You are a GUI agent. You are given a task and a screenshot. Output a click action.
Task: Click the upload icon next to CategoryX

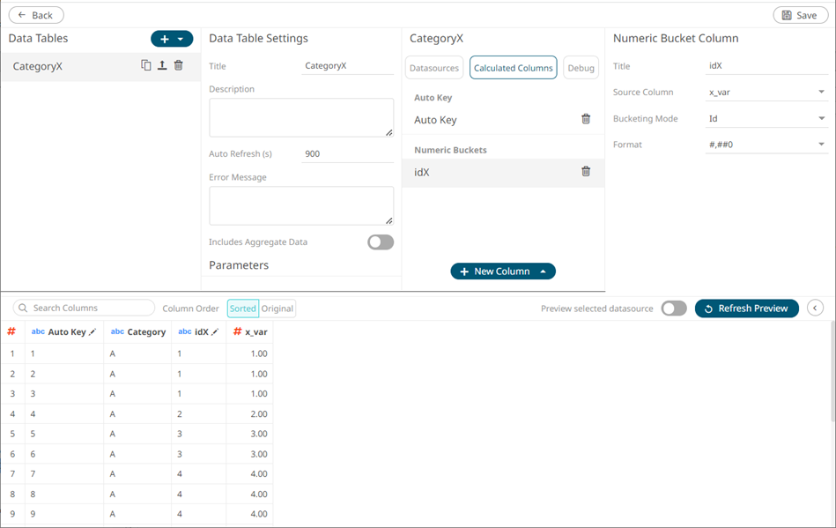[162, 65]
